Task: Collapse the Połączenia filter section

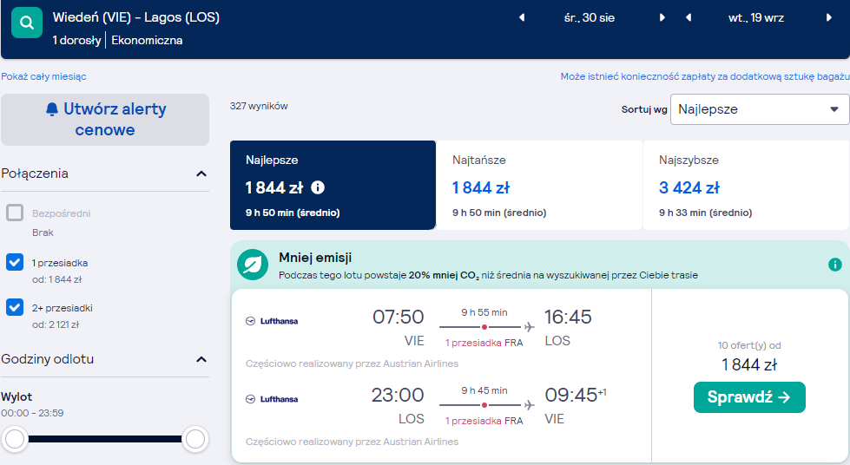Action: [201, 174]
